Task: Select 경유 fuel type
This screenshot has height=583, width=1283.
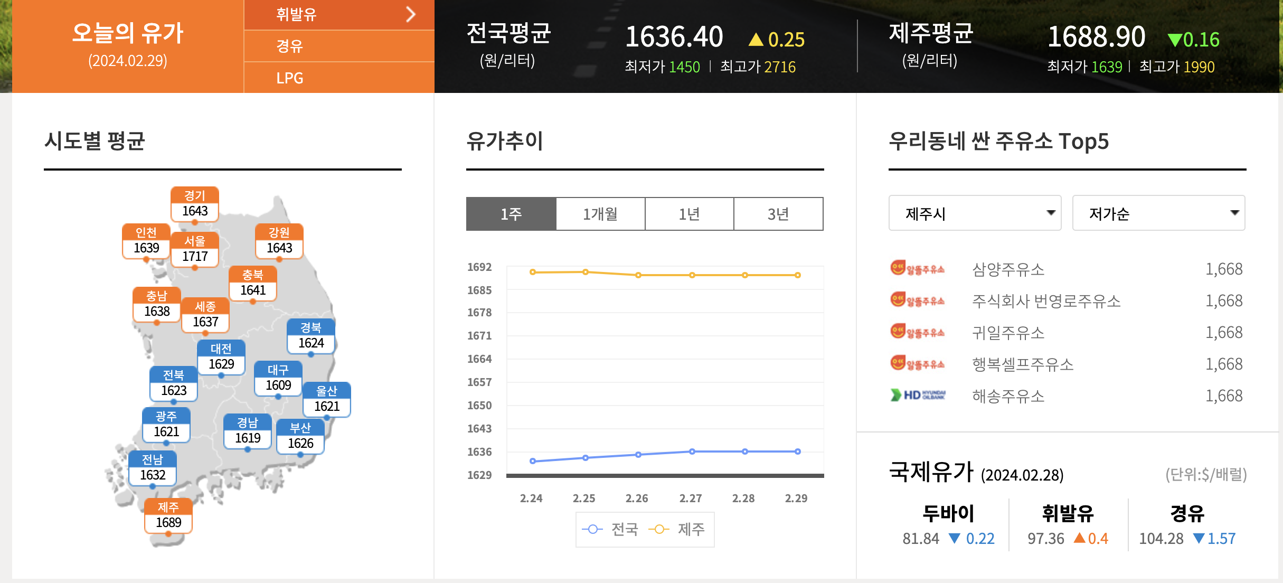Action: click(290, 46)
